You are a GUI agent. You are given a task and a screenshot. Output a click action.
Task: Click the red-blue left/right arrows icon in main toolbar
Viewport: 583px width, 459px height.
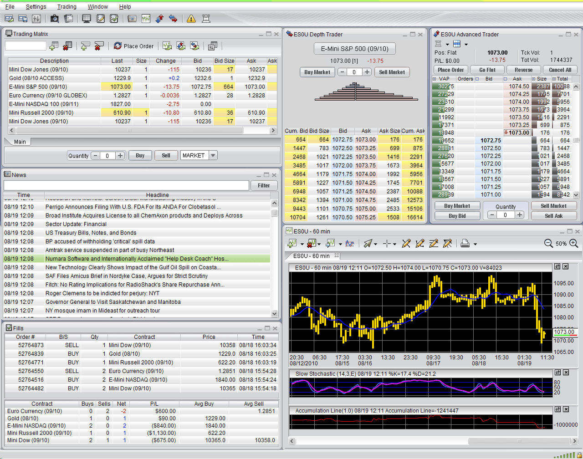173,19
